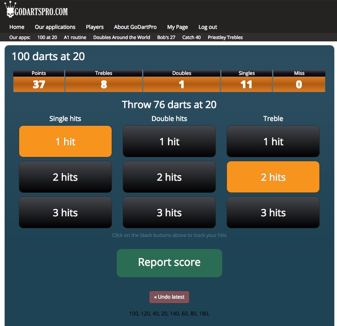The image size is (337, 326).
Task: Click the green Report score button
Action: tap(169, 263)
